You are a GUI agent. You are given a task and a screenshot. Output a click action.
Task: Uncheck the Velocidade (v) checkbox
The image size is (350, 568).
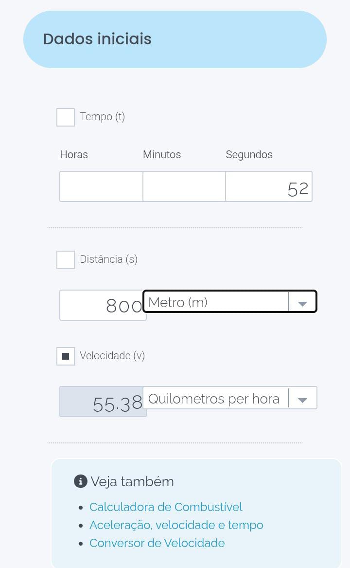pos(66,356)
